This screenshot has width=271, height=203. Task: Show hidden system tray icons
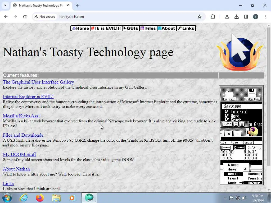(225, 198)
